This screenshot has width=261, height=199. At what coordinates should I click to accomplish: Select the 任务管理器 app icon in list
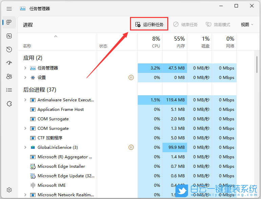(33, 68)
